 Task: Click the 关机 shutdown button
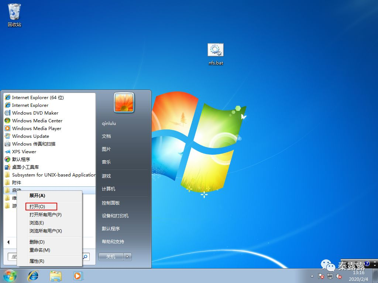pos(111,257)
